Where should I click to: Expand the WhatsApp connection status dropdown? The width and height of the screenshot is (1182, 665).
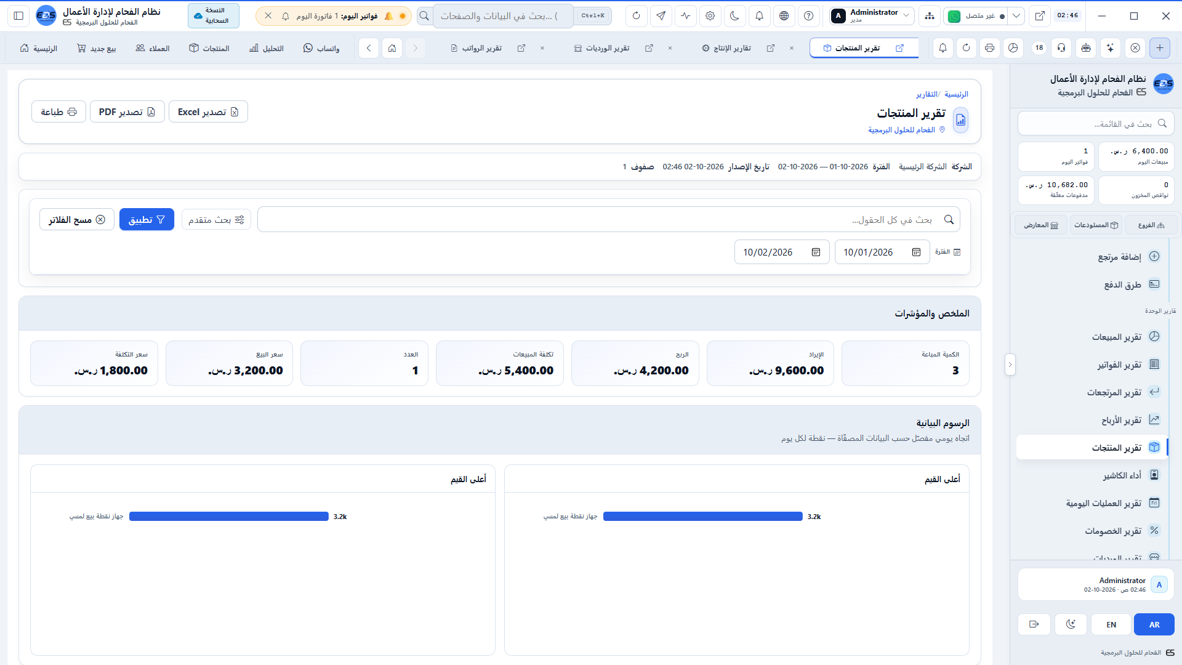point(1017,16)
